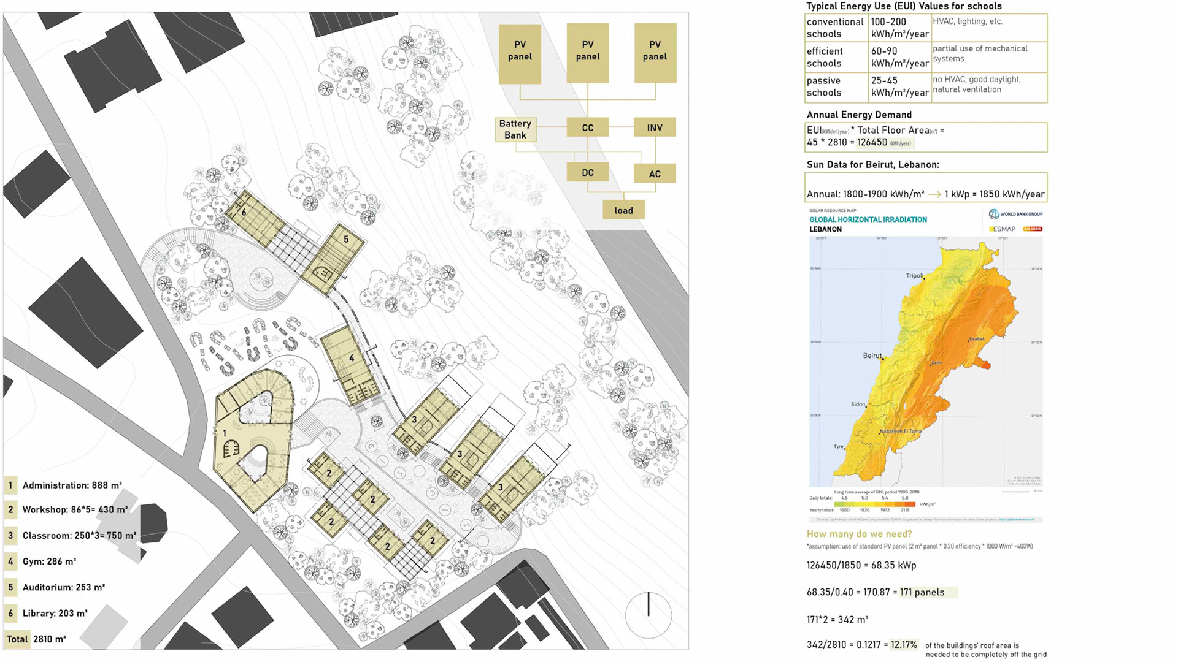Click the INV inverter box
The width and height of the screenshot is (1178, 662).
tap(654, 127)
